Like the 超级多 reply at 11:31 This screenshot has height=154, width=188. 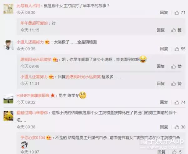[176, 84]
